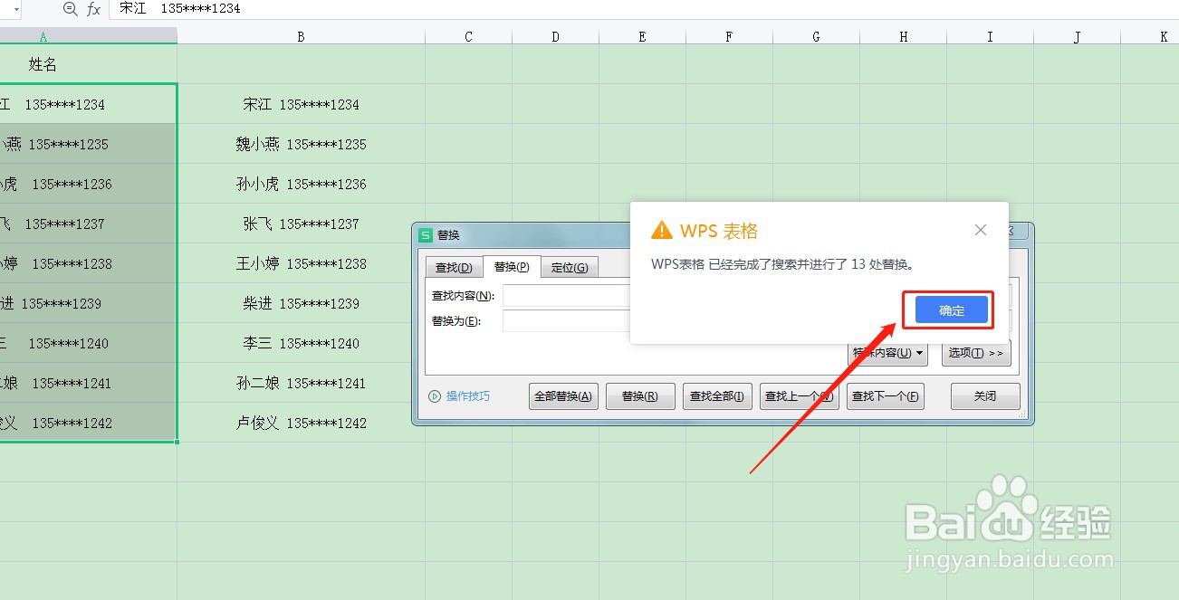Select column F header
1179x600 pixels.
coord(729,36)
